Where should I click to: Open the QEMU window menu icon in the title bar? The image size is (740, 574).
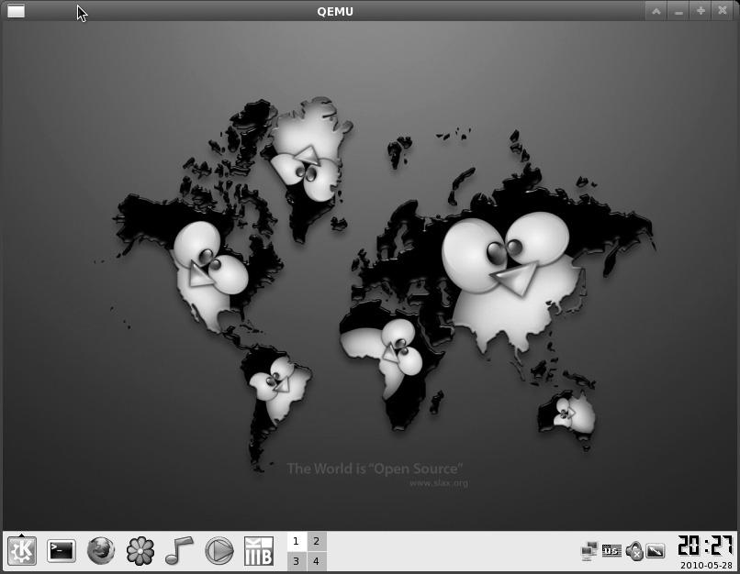tap(16, 10)
